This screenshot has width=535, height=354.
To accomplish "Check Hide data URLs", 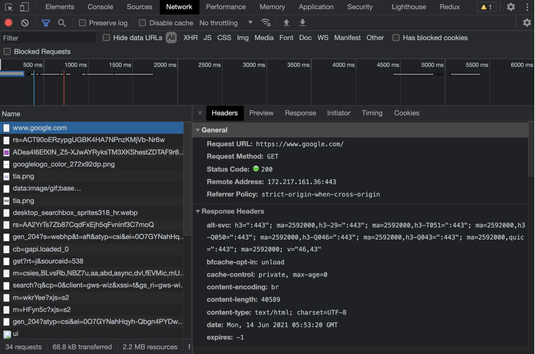I will pyautogui.click(x=106, y=38).
